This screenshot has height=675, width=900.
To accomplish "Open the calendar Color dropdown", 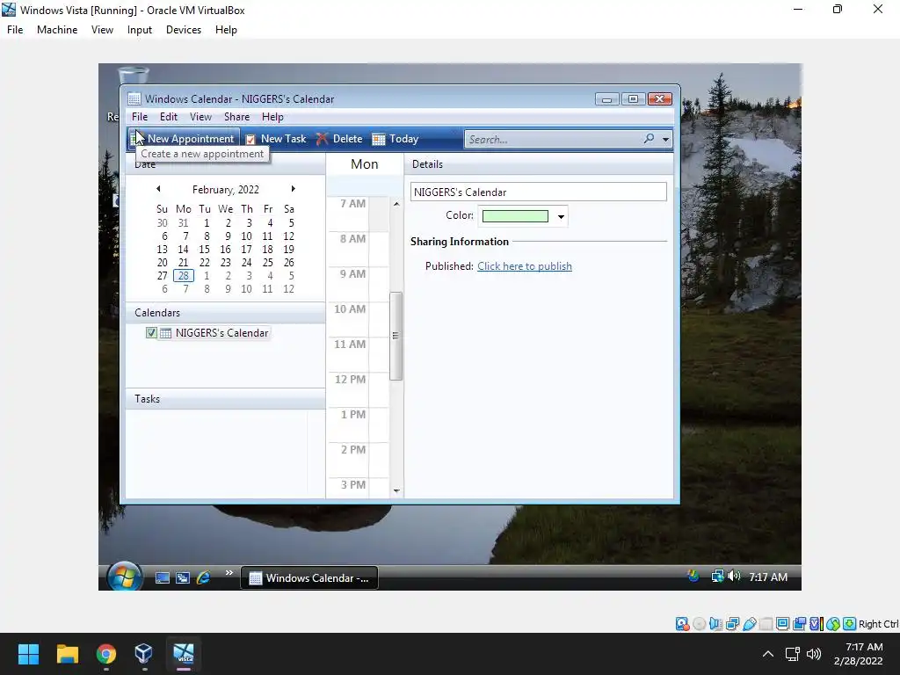I will 561,216.
